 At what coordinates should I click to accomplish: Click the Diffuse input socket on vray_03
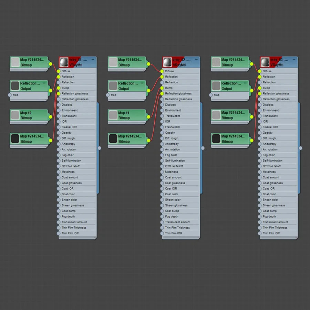[260, 71]
